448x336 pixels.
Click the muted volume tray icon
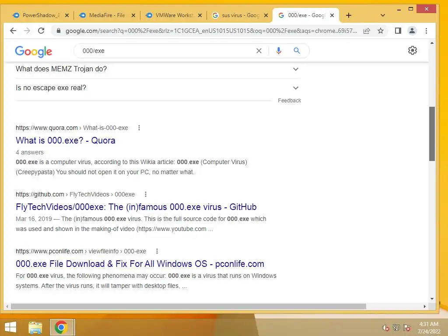coord(385,328)
